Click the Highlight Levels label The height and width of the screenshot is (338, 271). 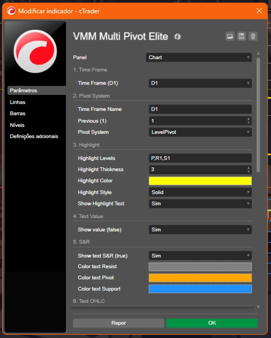[x=97, y=158]
